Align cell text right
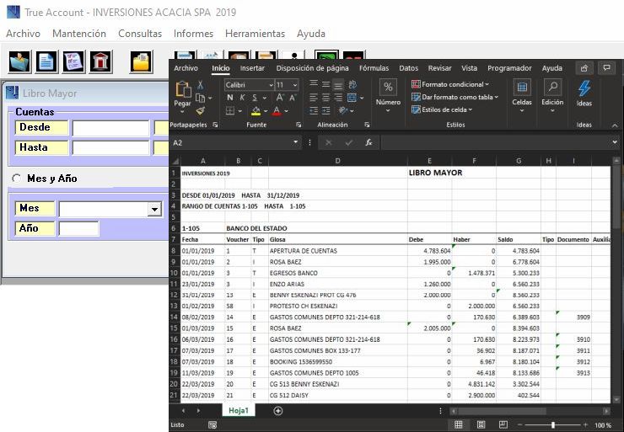Screen dimensions: 624x432 tap(338, 98)
